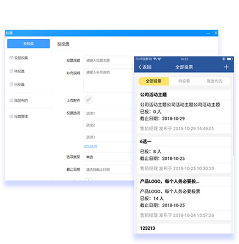Open the 选项类型 dropdown showing 单选
Viewport: 239px width, 244px height.
(x=109, y=157)
